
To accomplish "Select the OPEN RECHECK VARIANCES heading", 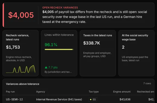I will pyautogui.click(x=60, y=8).
